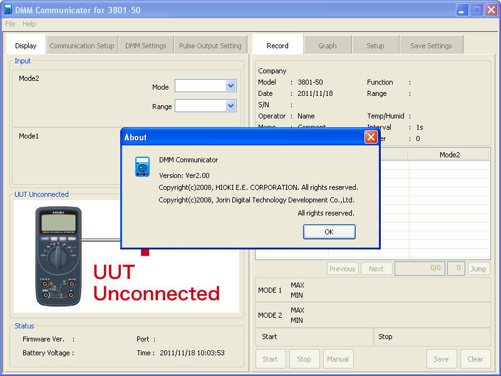The width and height of the screenshot is (501, 376).
Task: Click the 0/0 record position field
Action: click(x=420, y=268)
